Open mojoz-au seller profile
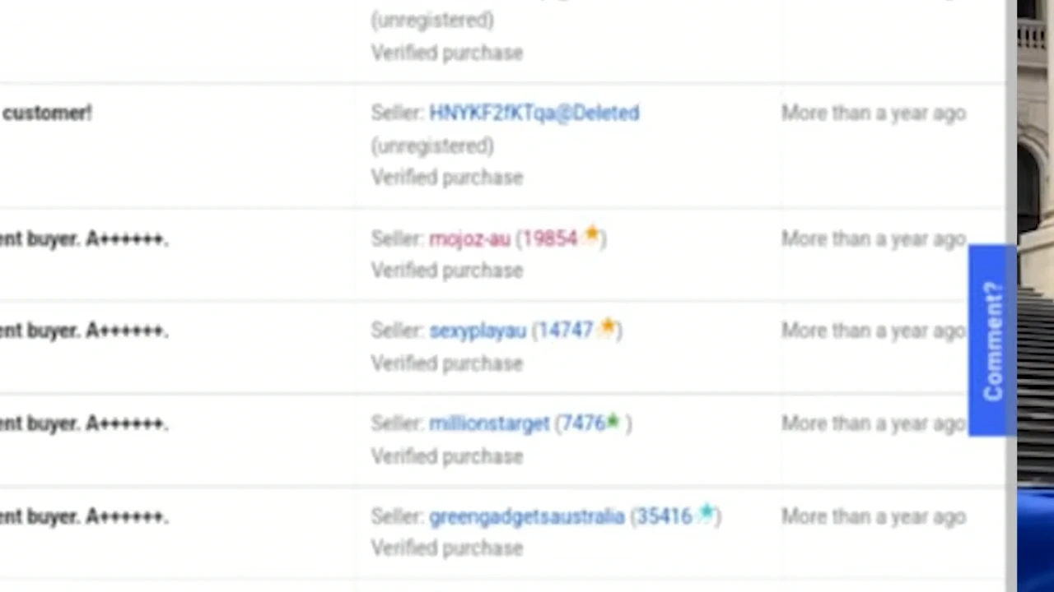This screenshot has width=1054, height=592. click(469, 238)
